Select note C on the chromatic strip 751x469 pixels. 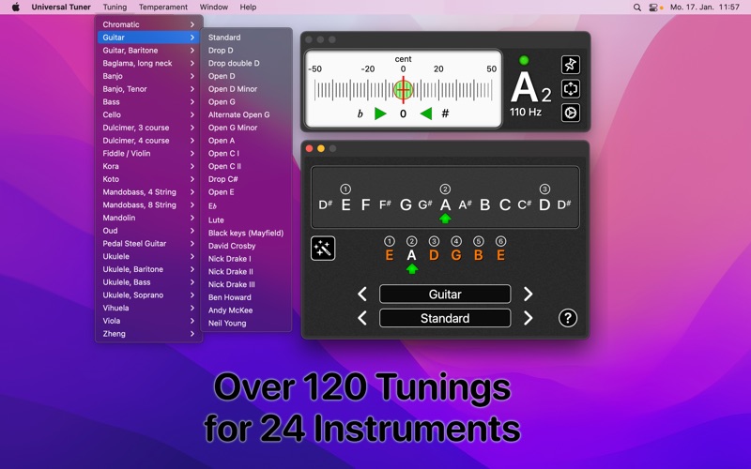[505, 204]
